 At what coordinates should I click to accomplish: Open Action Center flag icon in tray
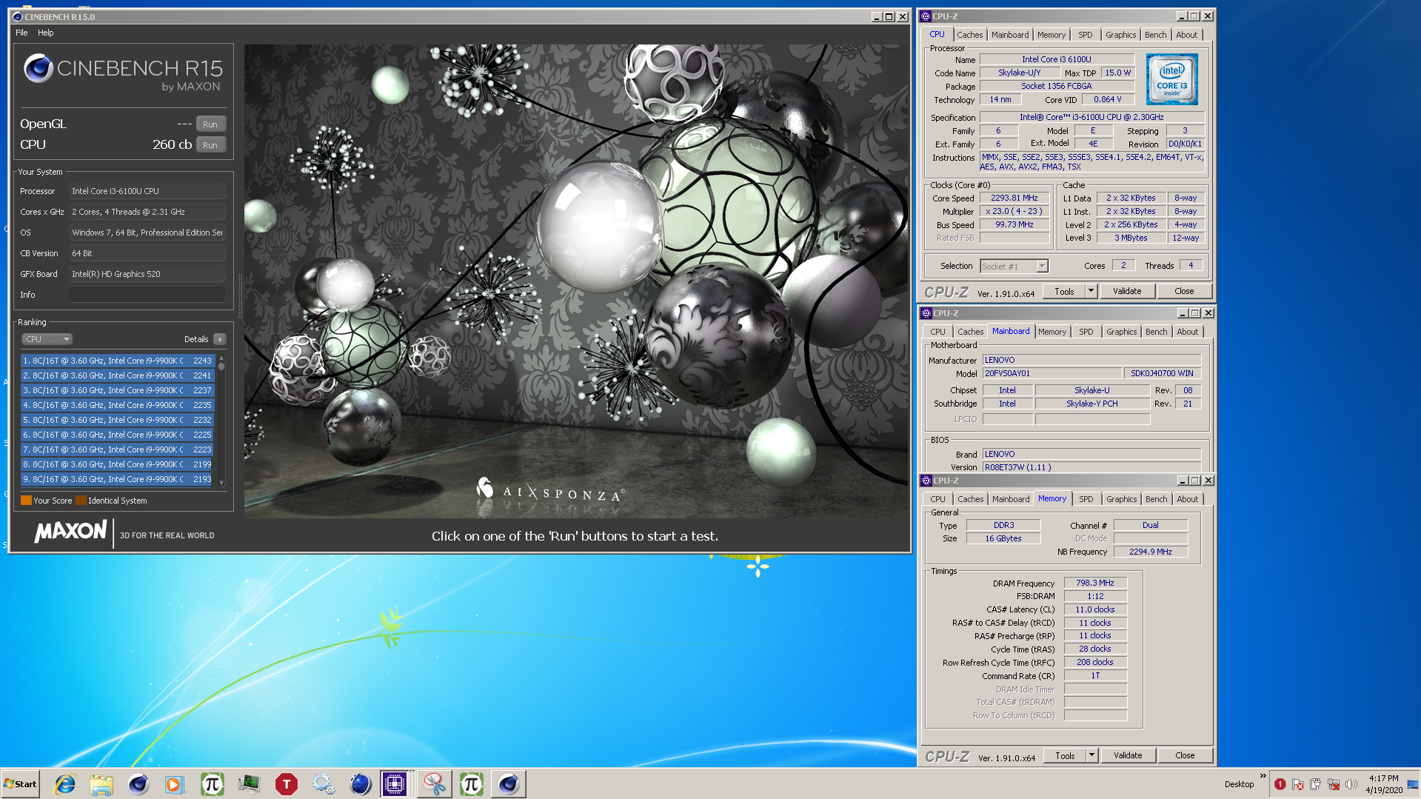click(1297, 784)
